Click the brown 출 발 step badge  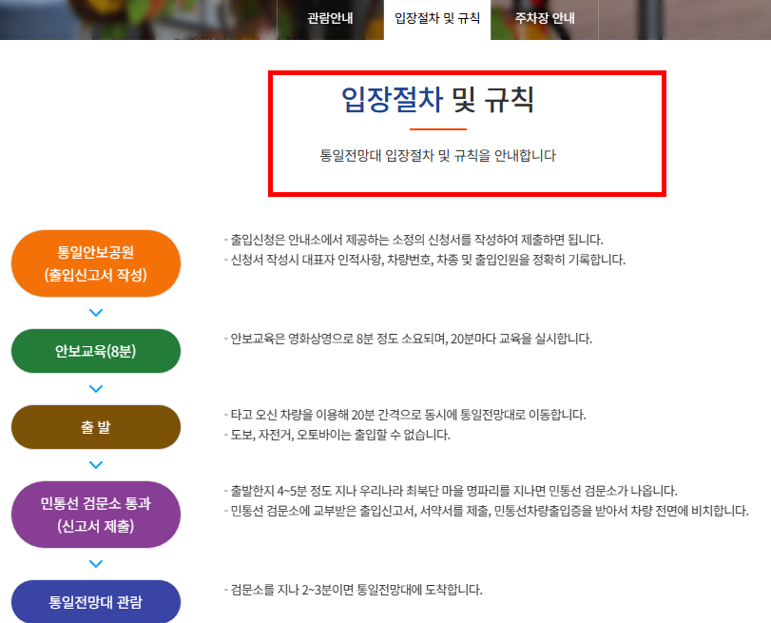[96, 427]
